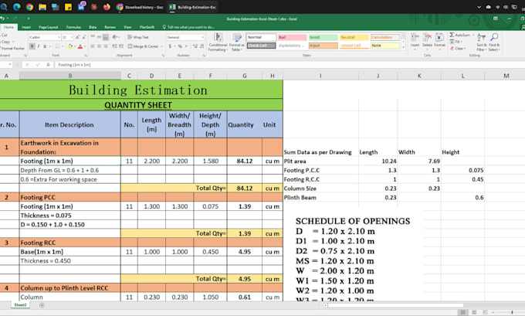Open the Sort & Filter menu
The width and height of the screenshot is (525, 316).
click(x=482, y=42)
